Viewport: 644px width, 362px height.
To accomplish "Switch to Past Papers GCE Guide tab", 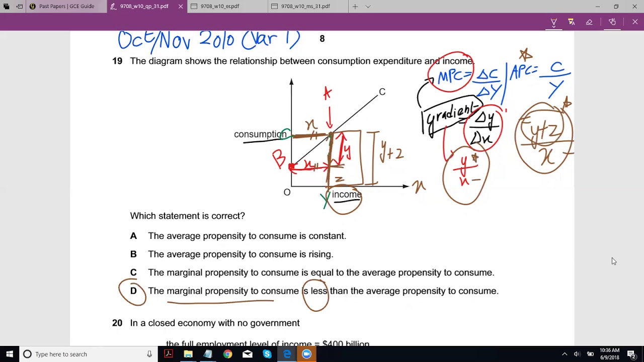I will tap(66, 7).
